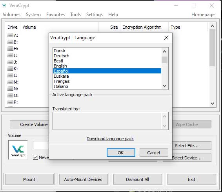
Task: Select drive I: icon in list
Action: [x=10, y=55]
